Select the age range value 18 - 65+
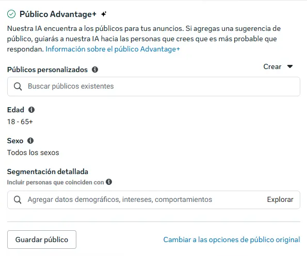The width and height of the screenshot is (307, 256). (20, 122)
